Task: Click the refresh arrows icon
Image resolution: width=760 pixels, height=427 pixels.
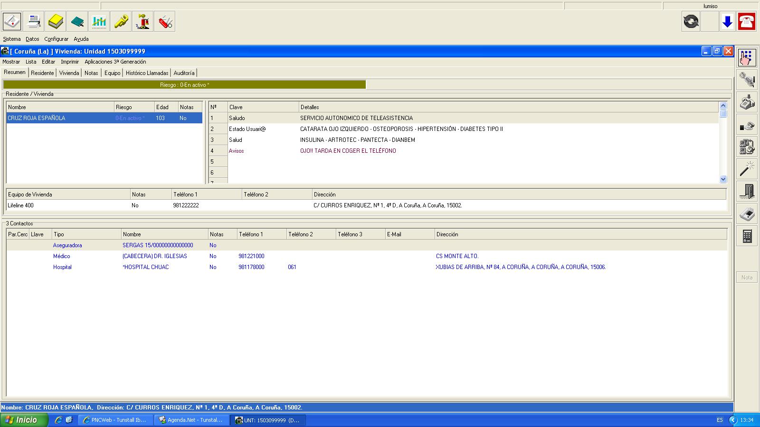Action: click(691, 22)
